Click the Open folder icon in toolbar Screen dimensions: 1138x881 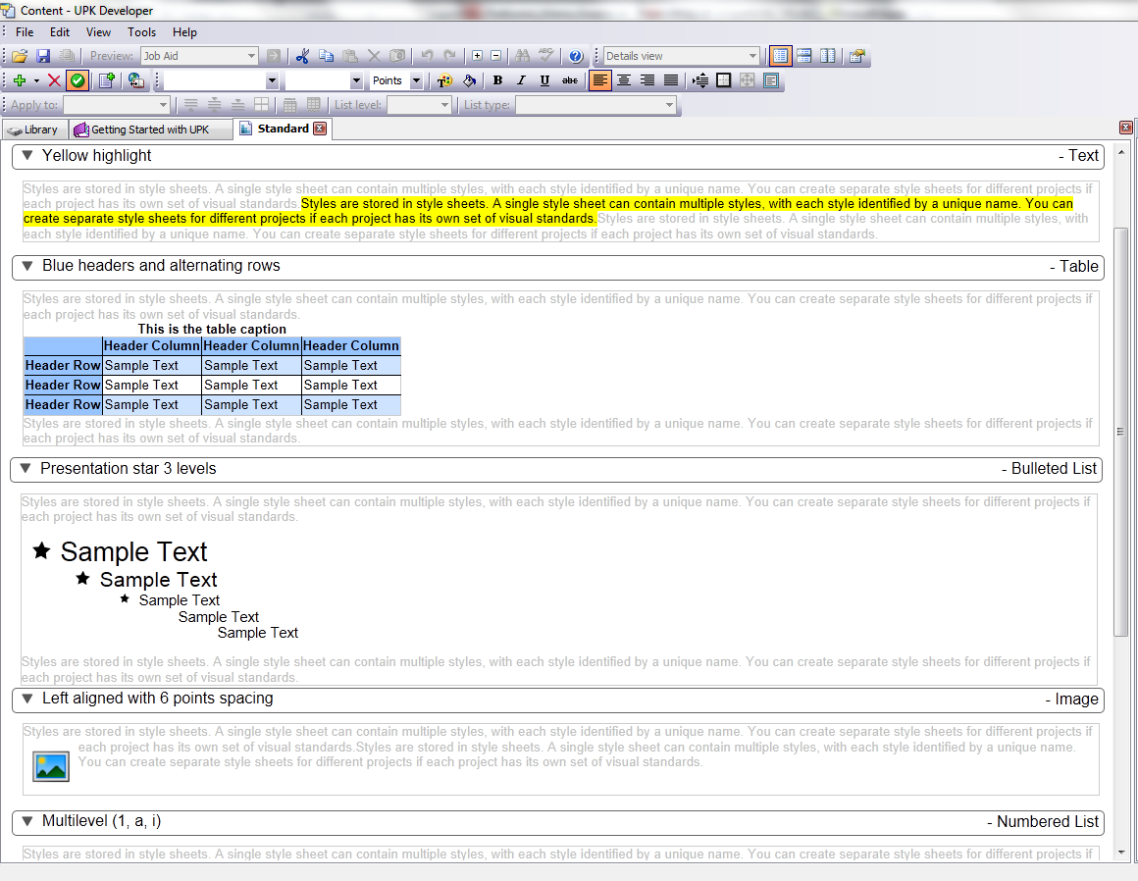pos(20,57)
